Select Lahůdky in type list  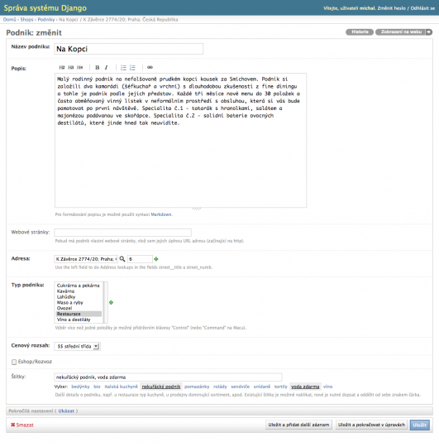66,297
